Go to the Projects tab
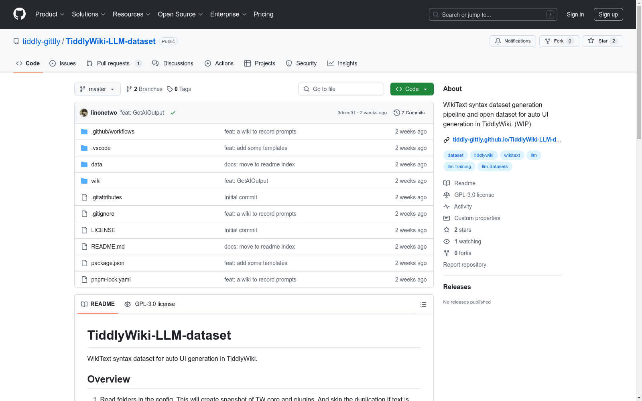Viewport: 642px width, 401px height. click(260, 63)
